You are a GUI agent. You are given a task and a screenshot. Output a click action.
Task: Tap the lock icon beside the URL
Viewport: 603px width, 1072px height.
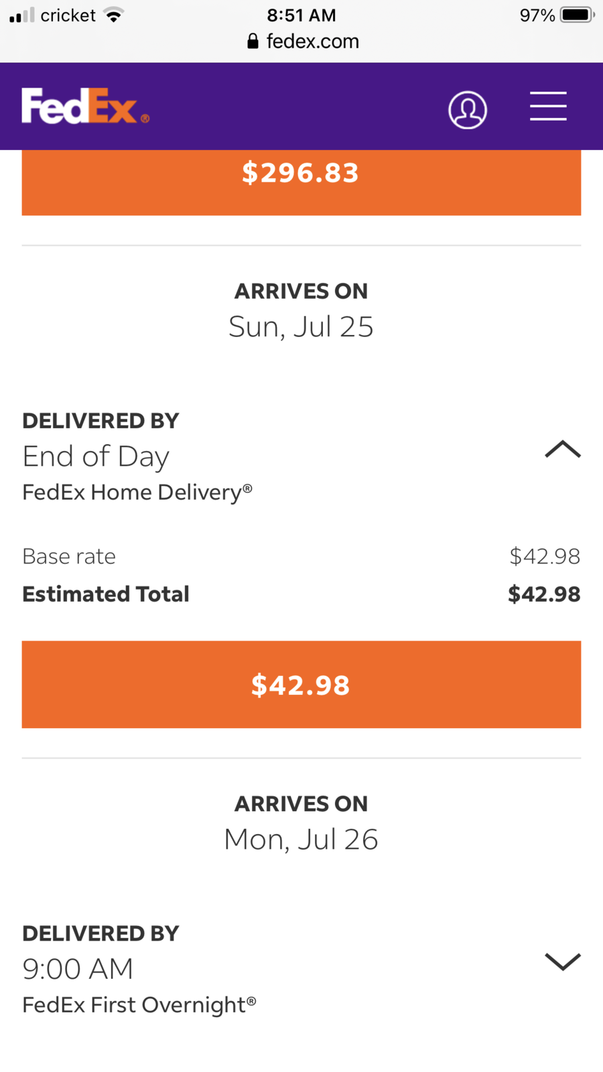point(253,42)
